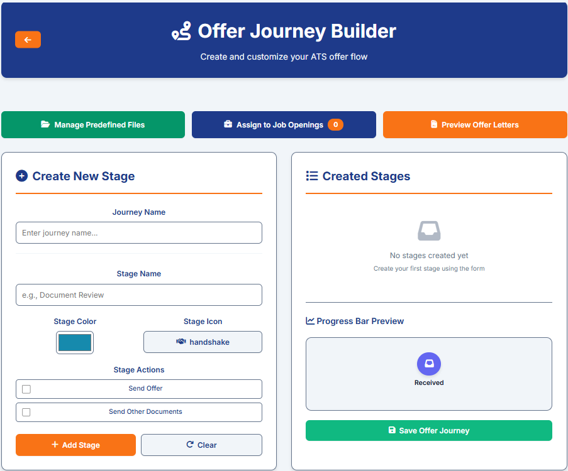
Task: Click the purple Received inbox stage icon
Action: (x=429, y=364)
